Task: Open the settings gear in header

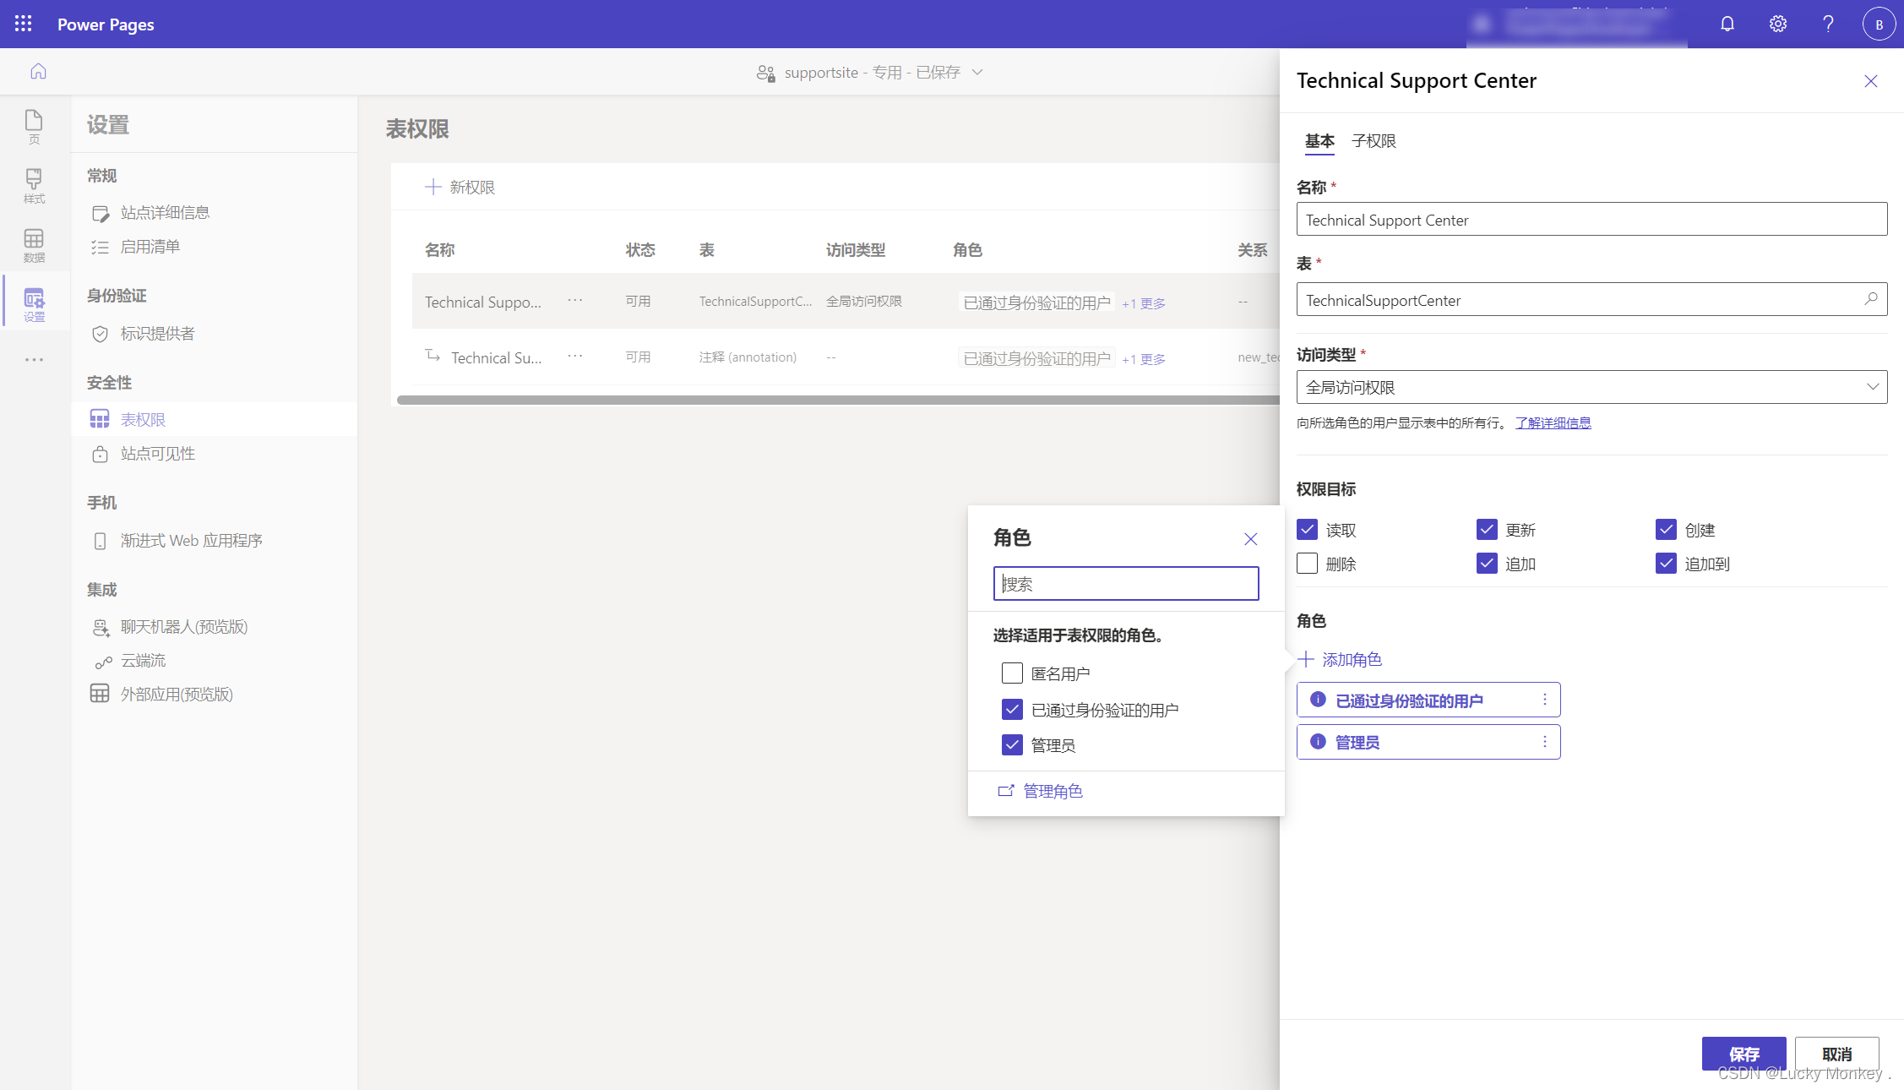Action: coord(1778,24)
